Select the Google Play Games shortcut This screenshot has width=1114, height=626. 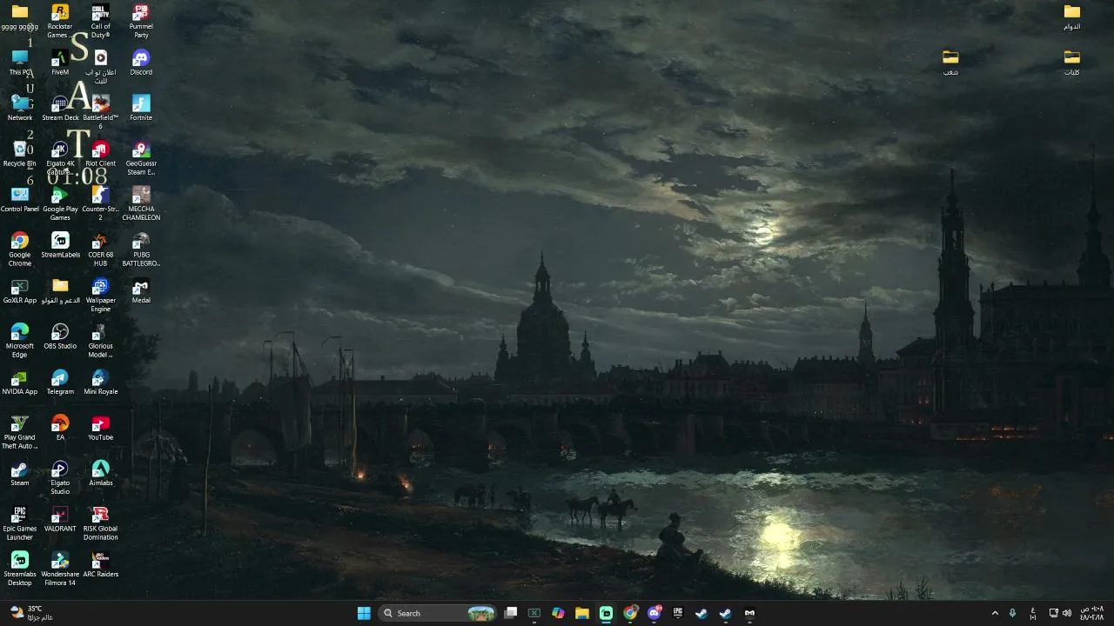point(60,203)
